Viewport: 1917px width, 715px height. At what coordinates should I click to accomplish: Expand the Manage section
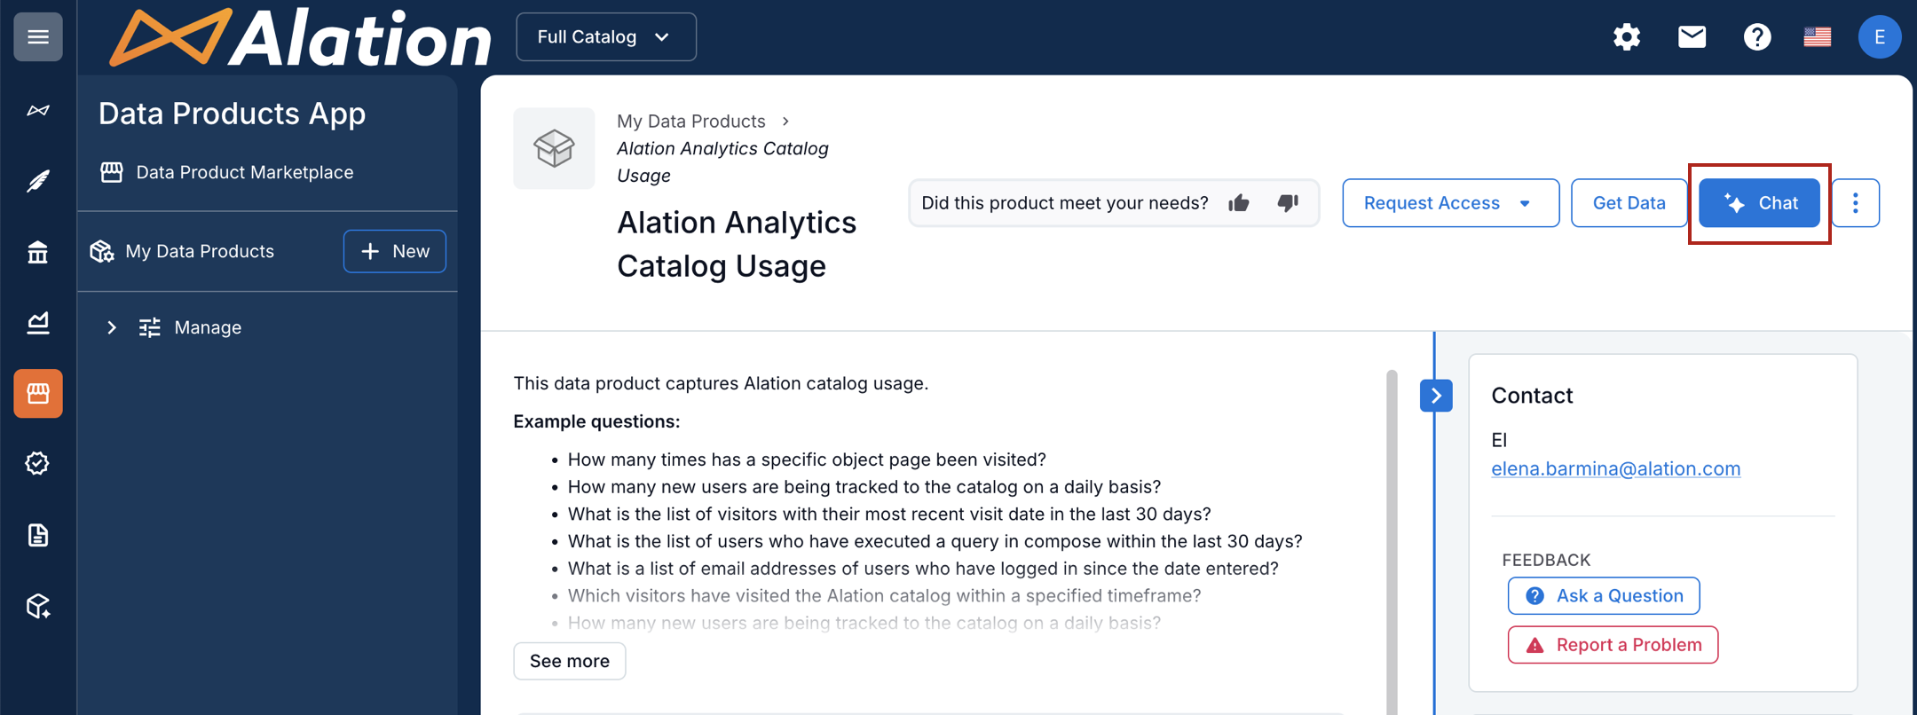click(112, 327)
